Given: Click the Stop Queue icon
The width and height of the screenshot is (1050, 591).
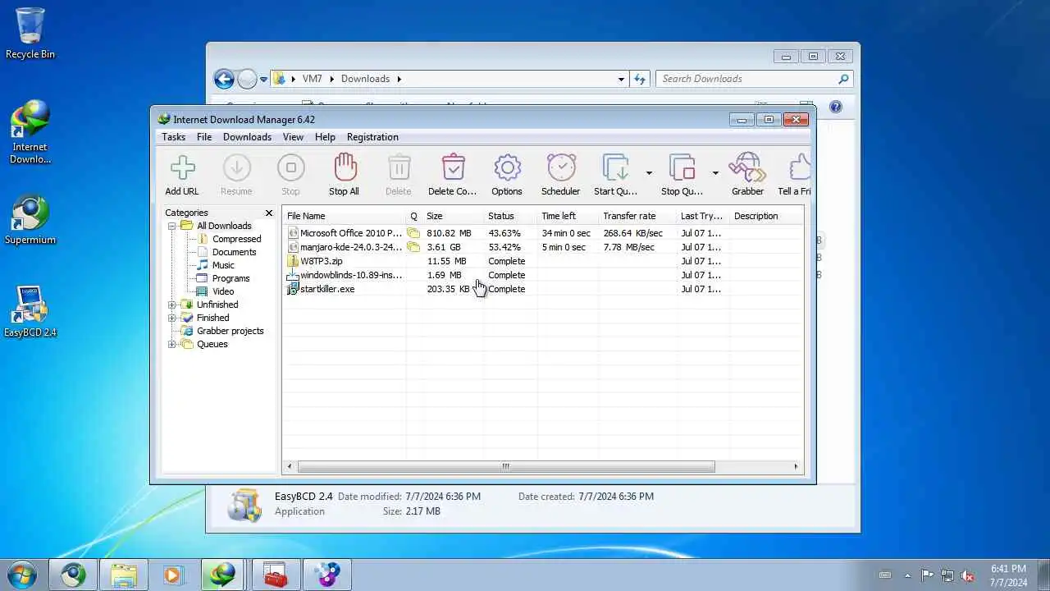Looking at the screenshot, I should pyautogui.click(x=682, y=167).
